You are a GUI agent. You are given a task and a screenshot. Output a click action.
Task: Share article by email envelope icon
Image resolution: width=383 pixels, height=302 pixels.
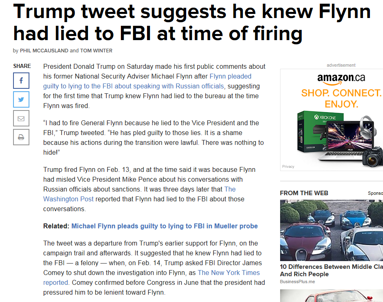tap(21, 118)
